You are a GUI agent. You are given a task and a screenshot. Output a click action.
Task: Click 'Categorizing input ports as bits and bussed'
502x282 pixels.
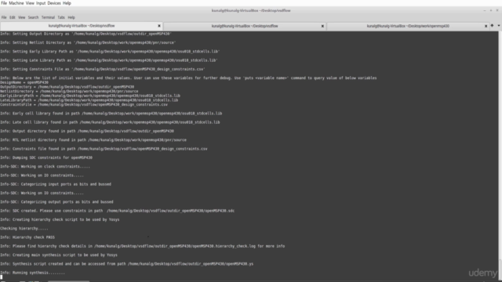pyautogui.click(x=56, y=184)
